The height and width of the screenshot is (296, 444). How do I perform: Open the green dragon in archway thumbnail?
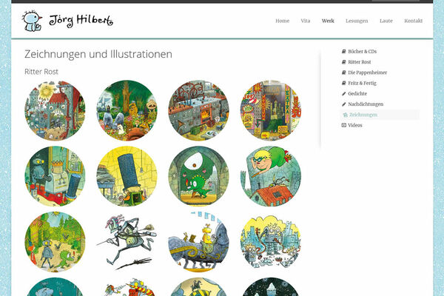[x=199, y=176]
